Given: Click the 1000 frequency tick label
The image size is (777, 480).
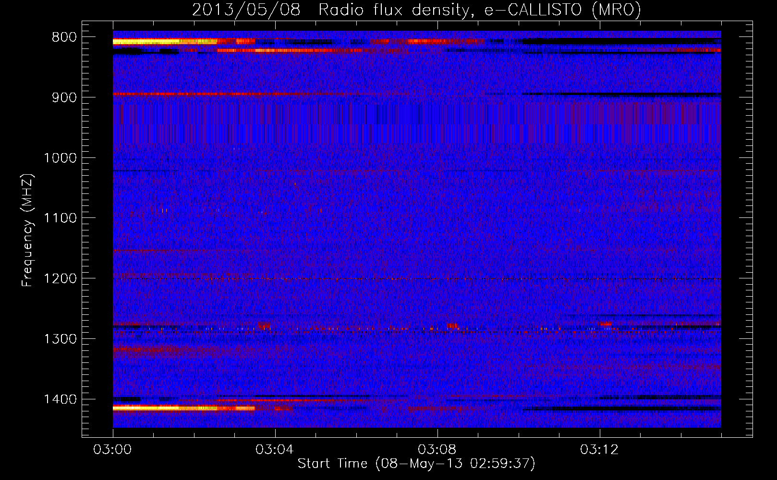Looking at the screenshot, I should point(61,158).
